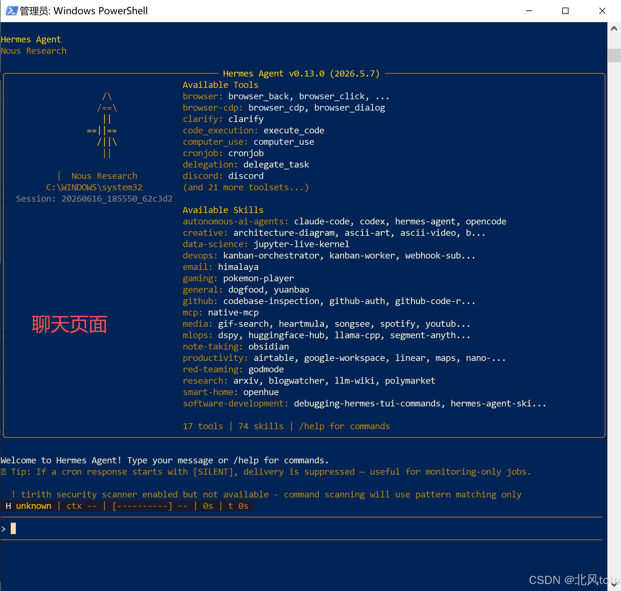Click the 'Welcome to Hermes Agent!' message line

(165, 460)
